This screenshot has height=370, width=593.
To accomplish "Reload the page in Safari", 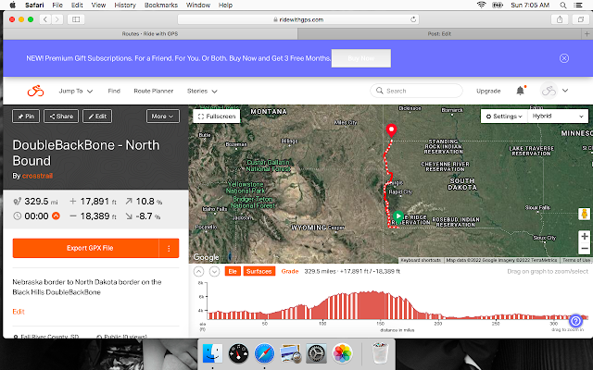I will (x=413, y=19).
